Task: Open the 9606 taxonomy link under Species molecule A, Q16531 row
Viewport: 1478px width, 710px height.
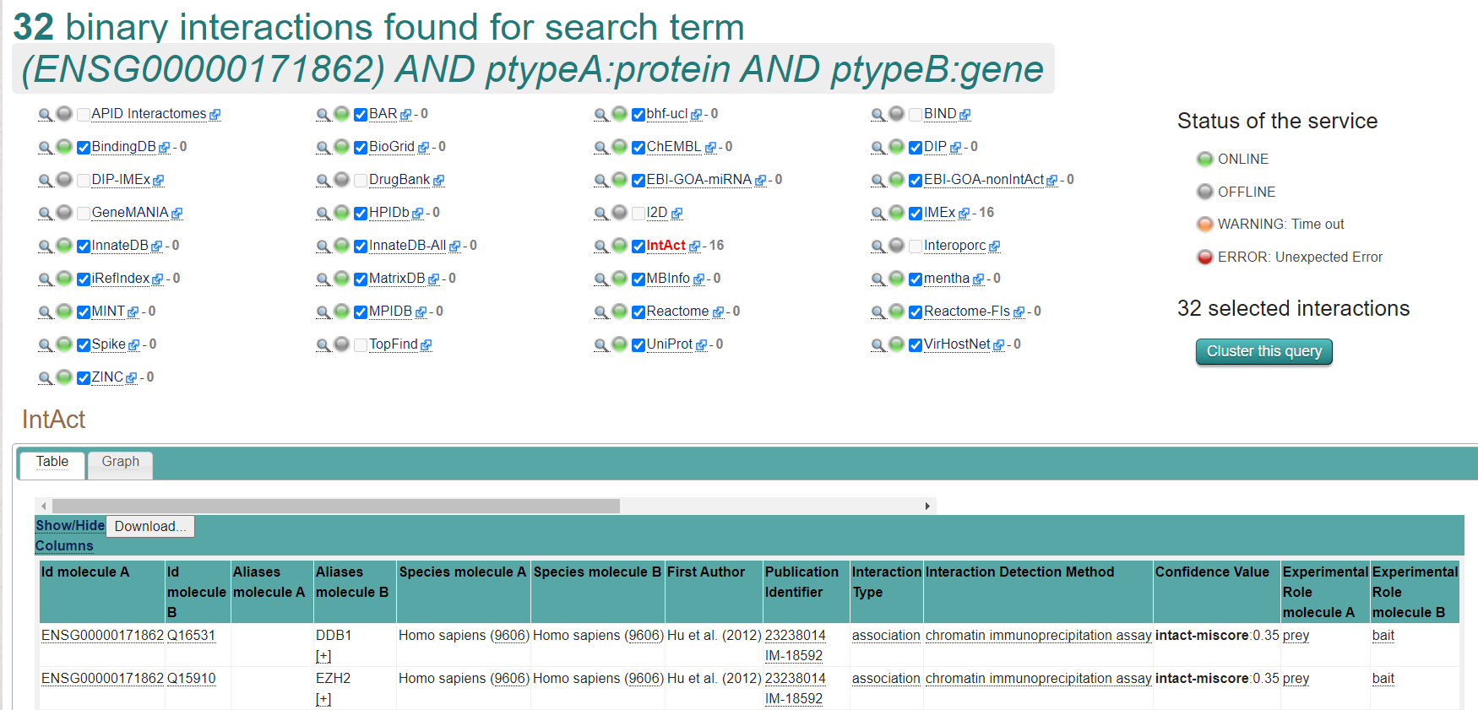Action: point(509,635)
